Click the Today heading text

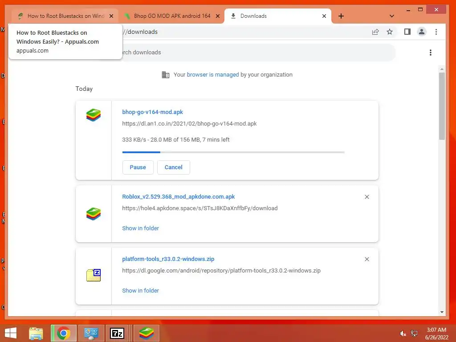[x=84, y=89]
